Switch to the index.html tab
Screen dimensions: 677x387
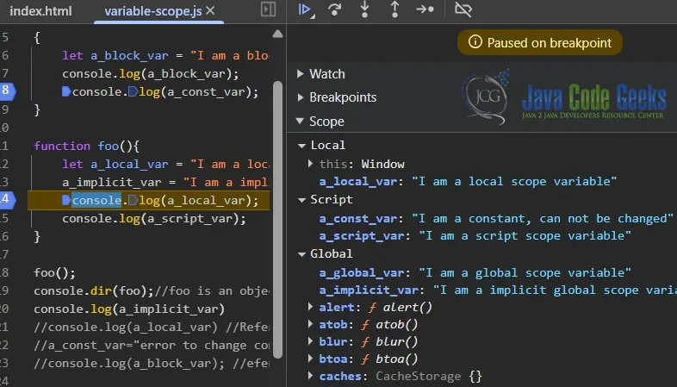pyautogui.click(x=40, y=11)
